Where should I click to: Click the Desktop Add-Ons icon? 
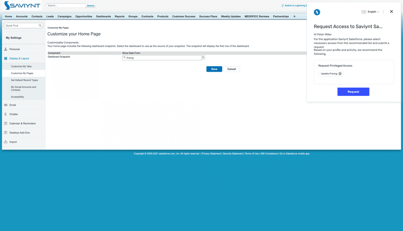[x=6, y=133]
